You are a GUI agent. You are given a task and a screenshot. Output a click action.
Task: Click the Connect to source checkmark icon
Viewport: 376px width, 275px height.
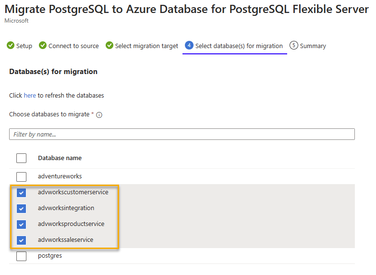tap(43, 45)
